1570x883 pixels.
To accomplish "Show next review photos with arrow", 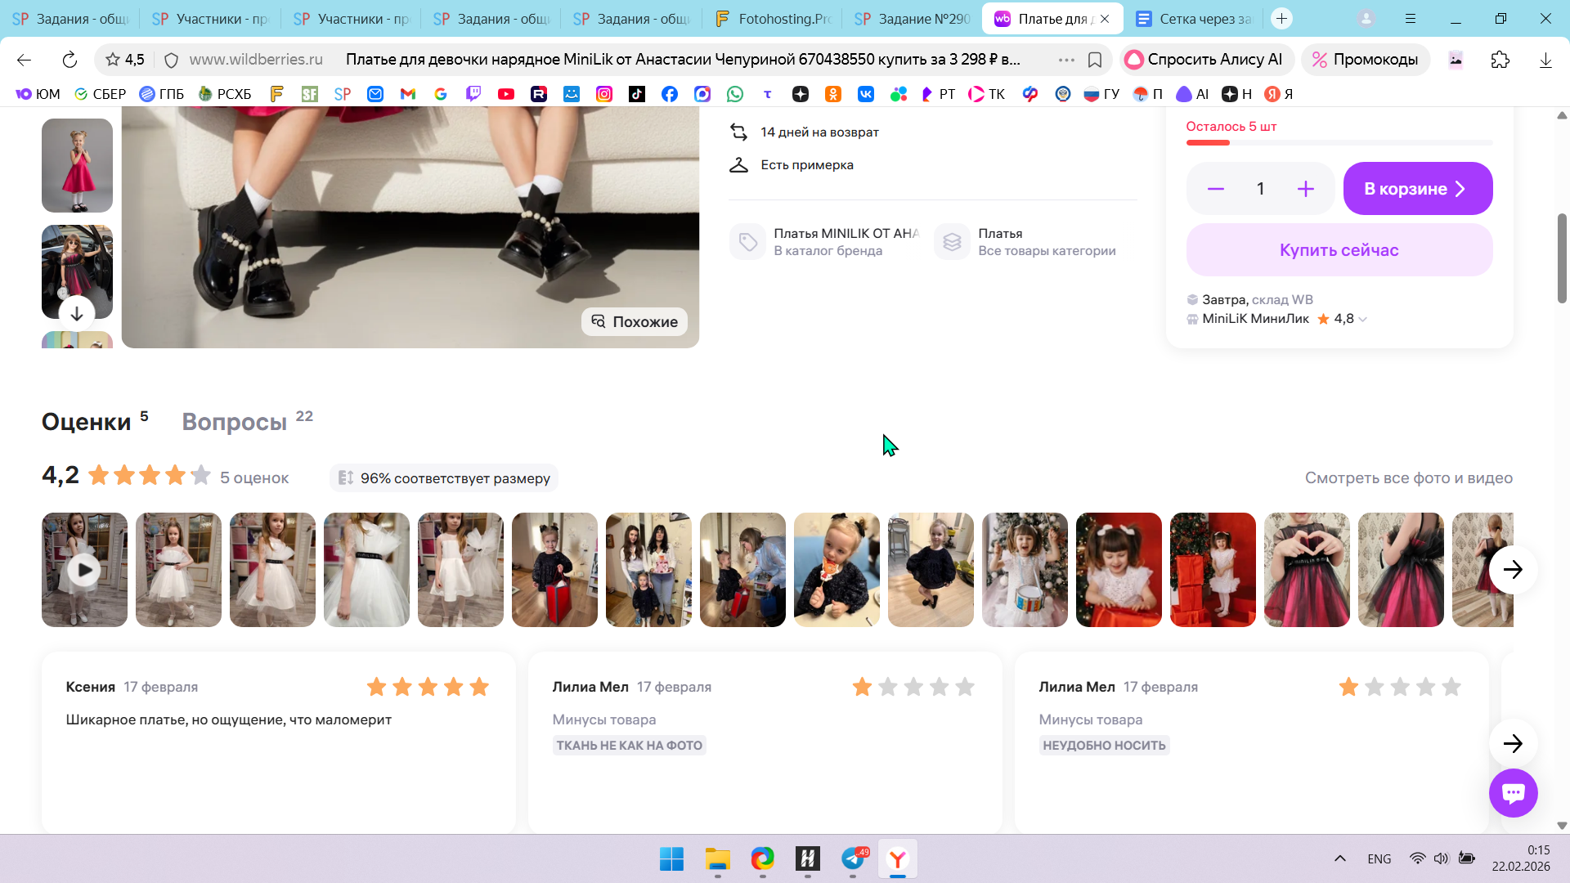I will (1512, 569).
